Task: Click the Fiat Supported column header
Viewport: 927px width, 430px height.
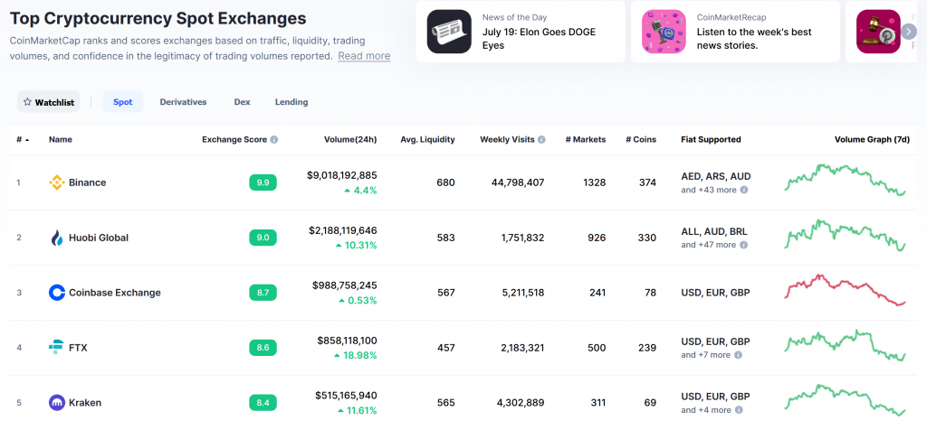Action: 711,140
